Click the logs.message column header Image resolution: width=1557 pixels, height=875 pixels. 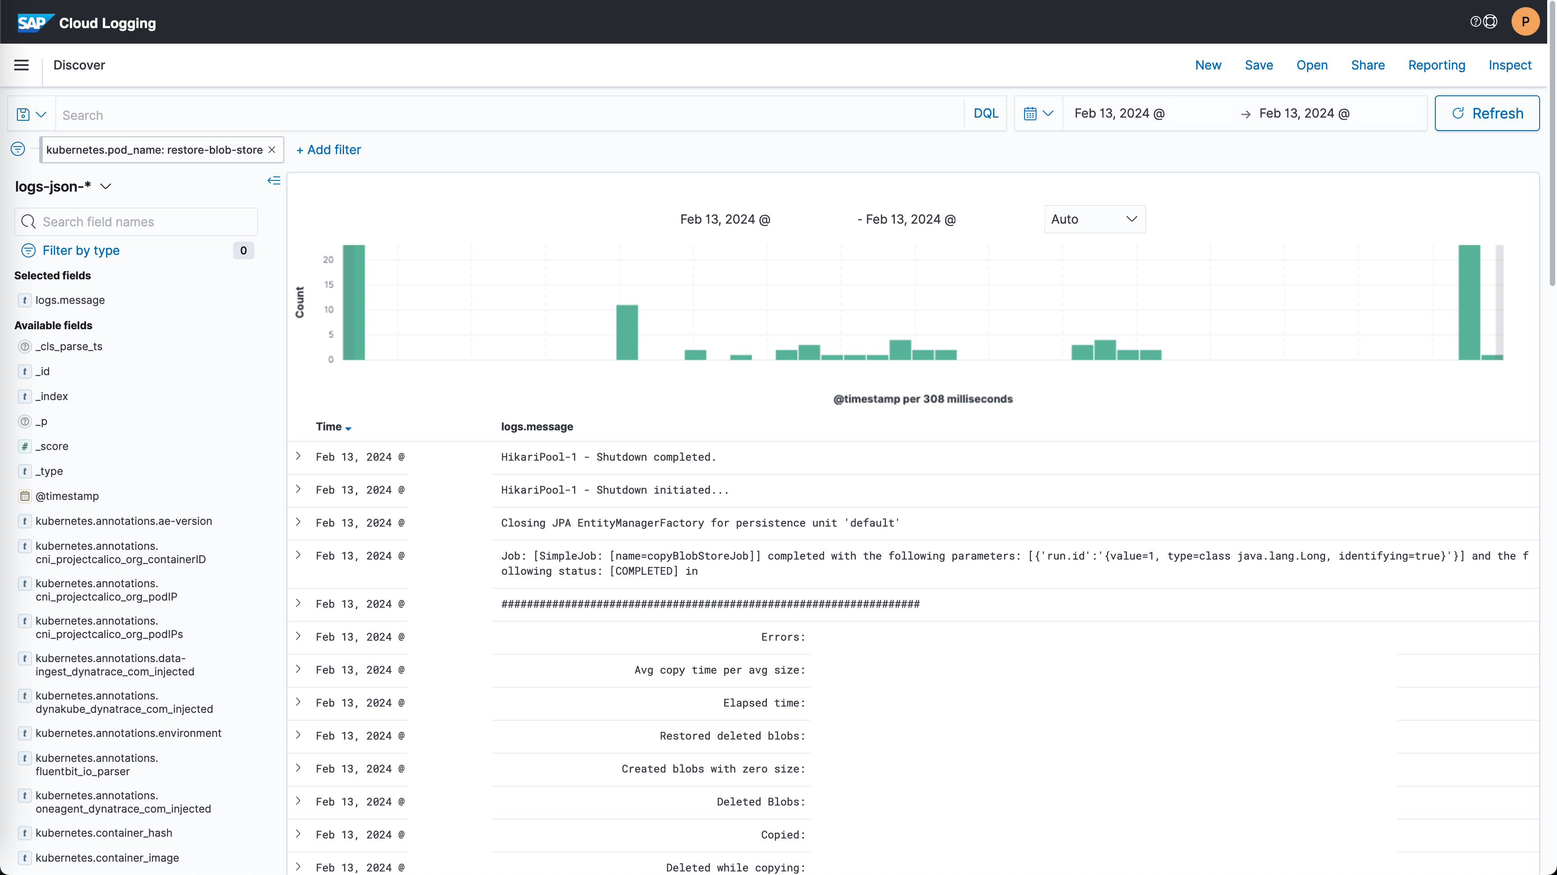tap(537, 427)
